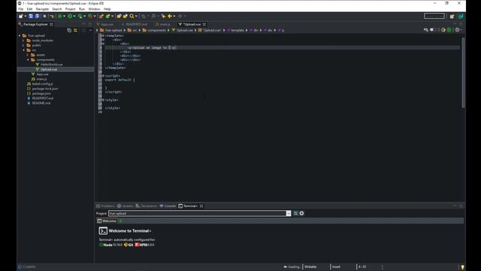Viewport: 481px width, 271px height.
Task: Expand the node_modules folder
Action: tap(23, 41)
